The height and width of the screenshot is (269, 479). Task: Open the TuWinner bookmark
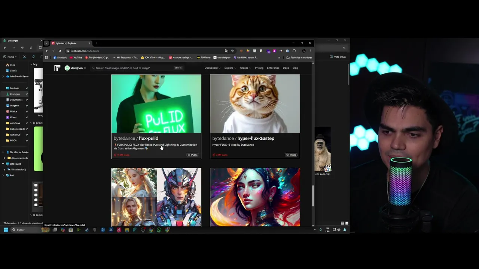coord(204,58)
